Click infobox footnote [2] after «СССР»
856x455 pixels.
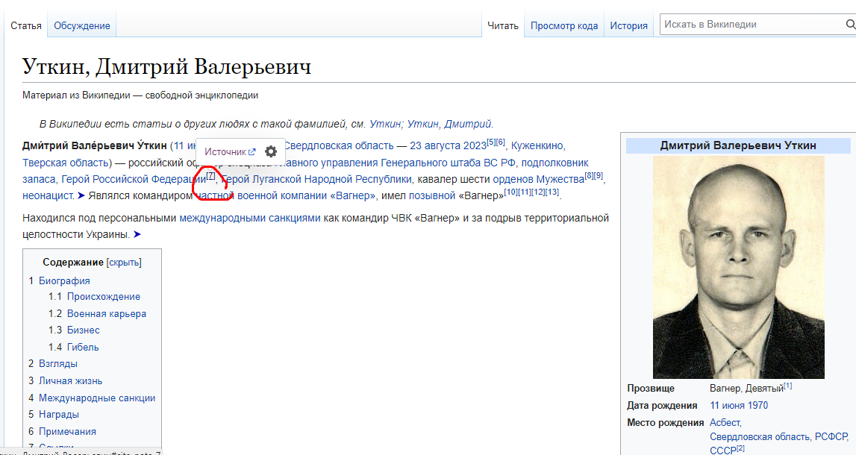click(740, 448)
